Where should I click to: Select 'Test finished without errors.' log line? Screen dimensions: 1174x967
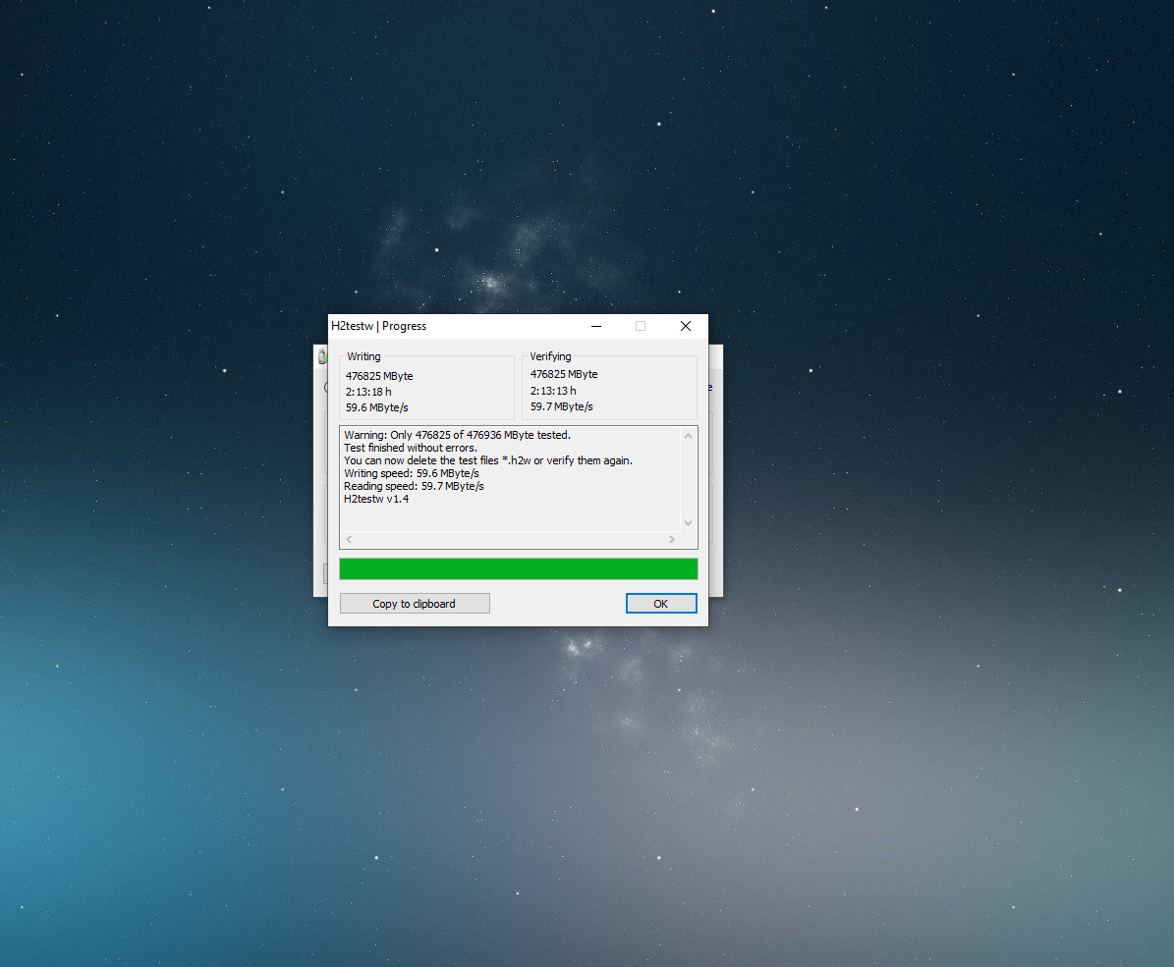411,448
